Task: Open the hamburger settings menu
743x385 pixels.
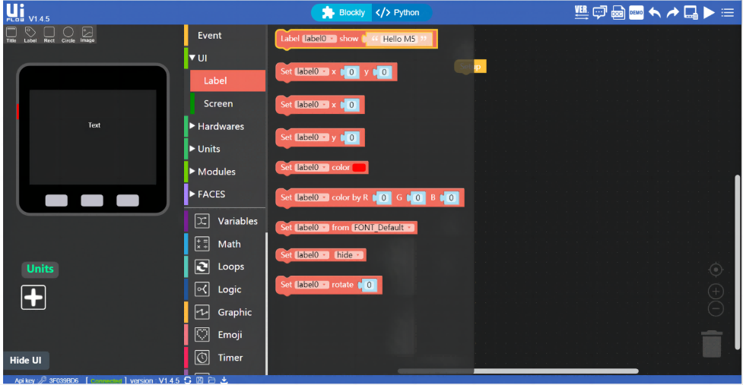Action: 728,13
